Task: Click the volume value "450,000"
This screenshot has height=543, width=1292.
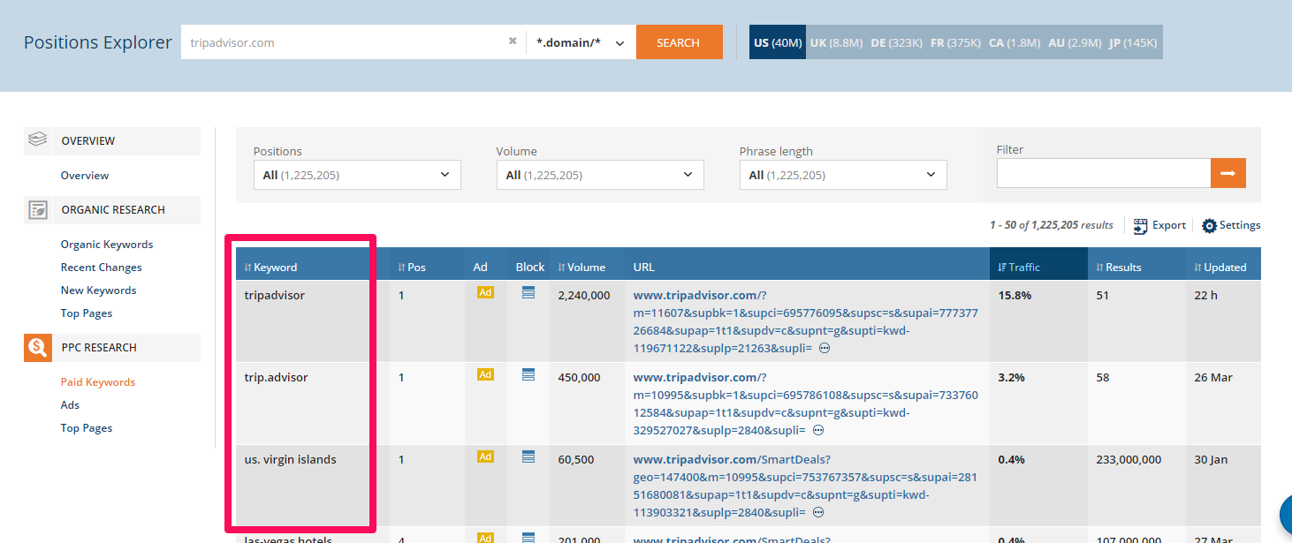Action: tap(579, 377)
